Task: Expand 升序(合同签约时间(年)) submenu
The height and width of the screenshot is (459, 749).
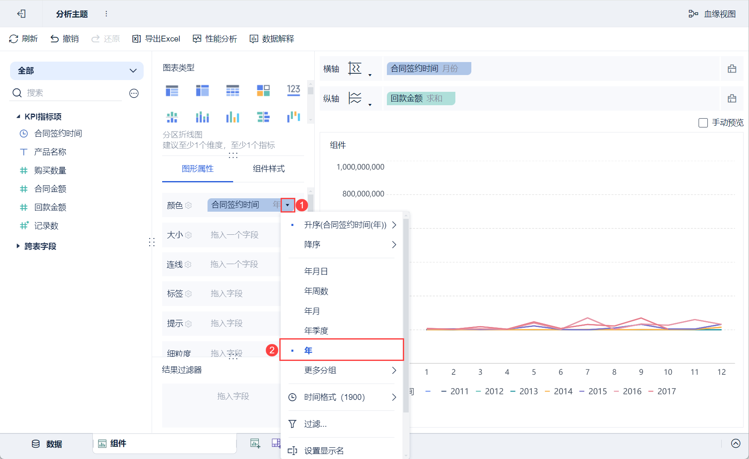Action: [x=342, y=225]
